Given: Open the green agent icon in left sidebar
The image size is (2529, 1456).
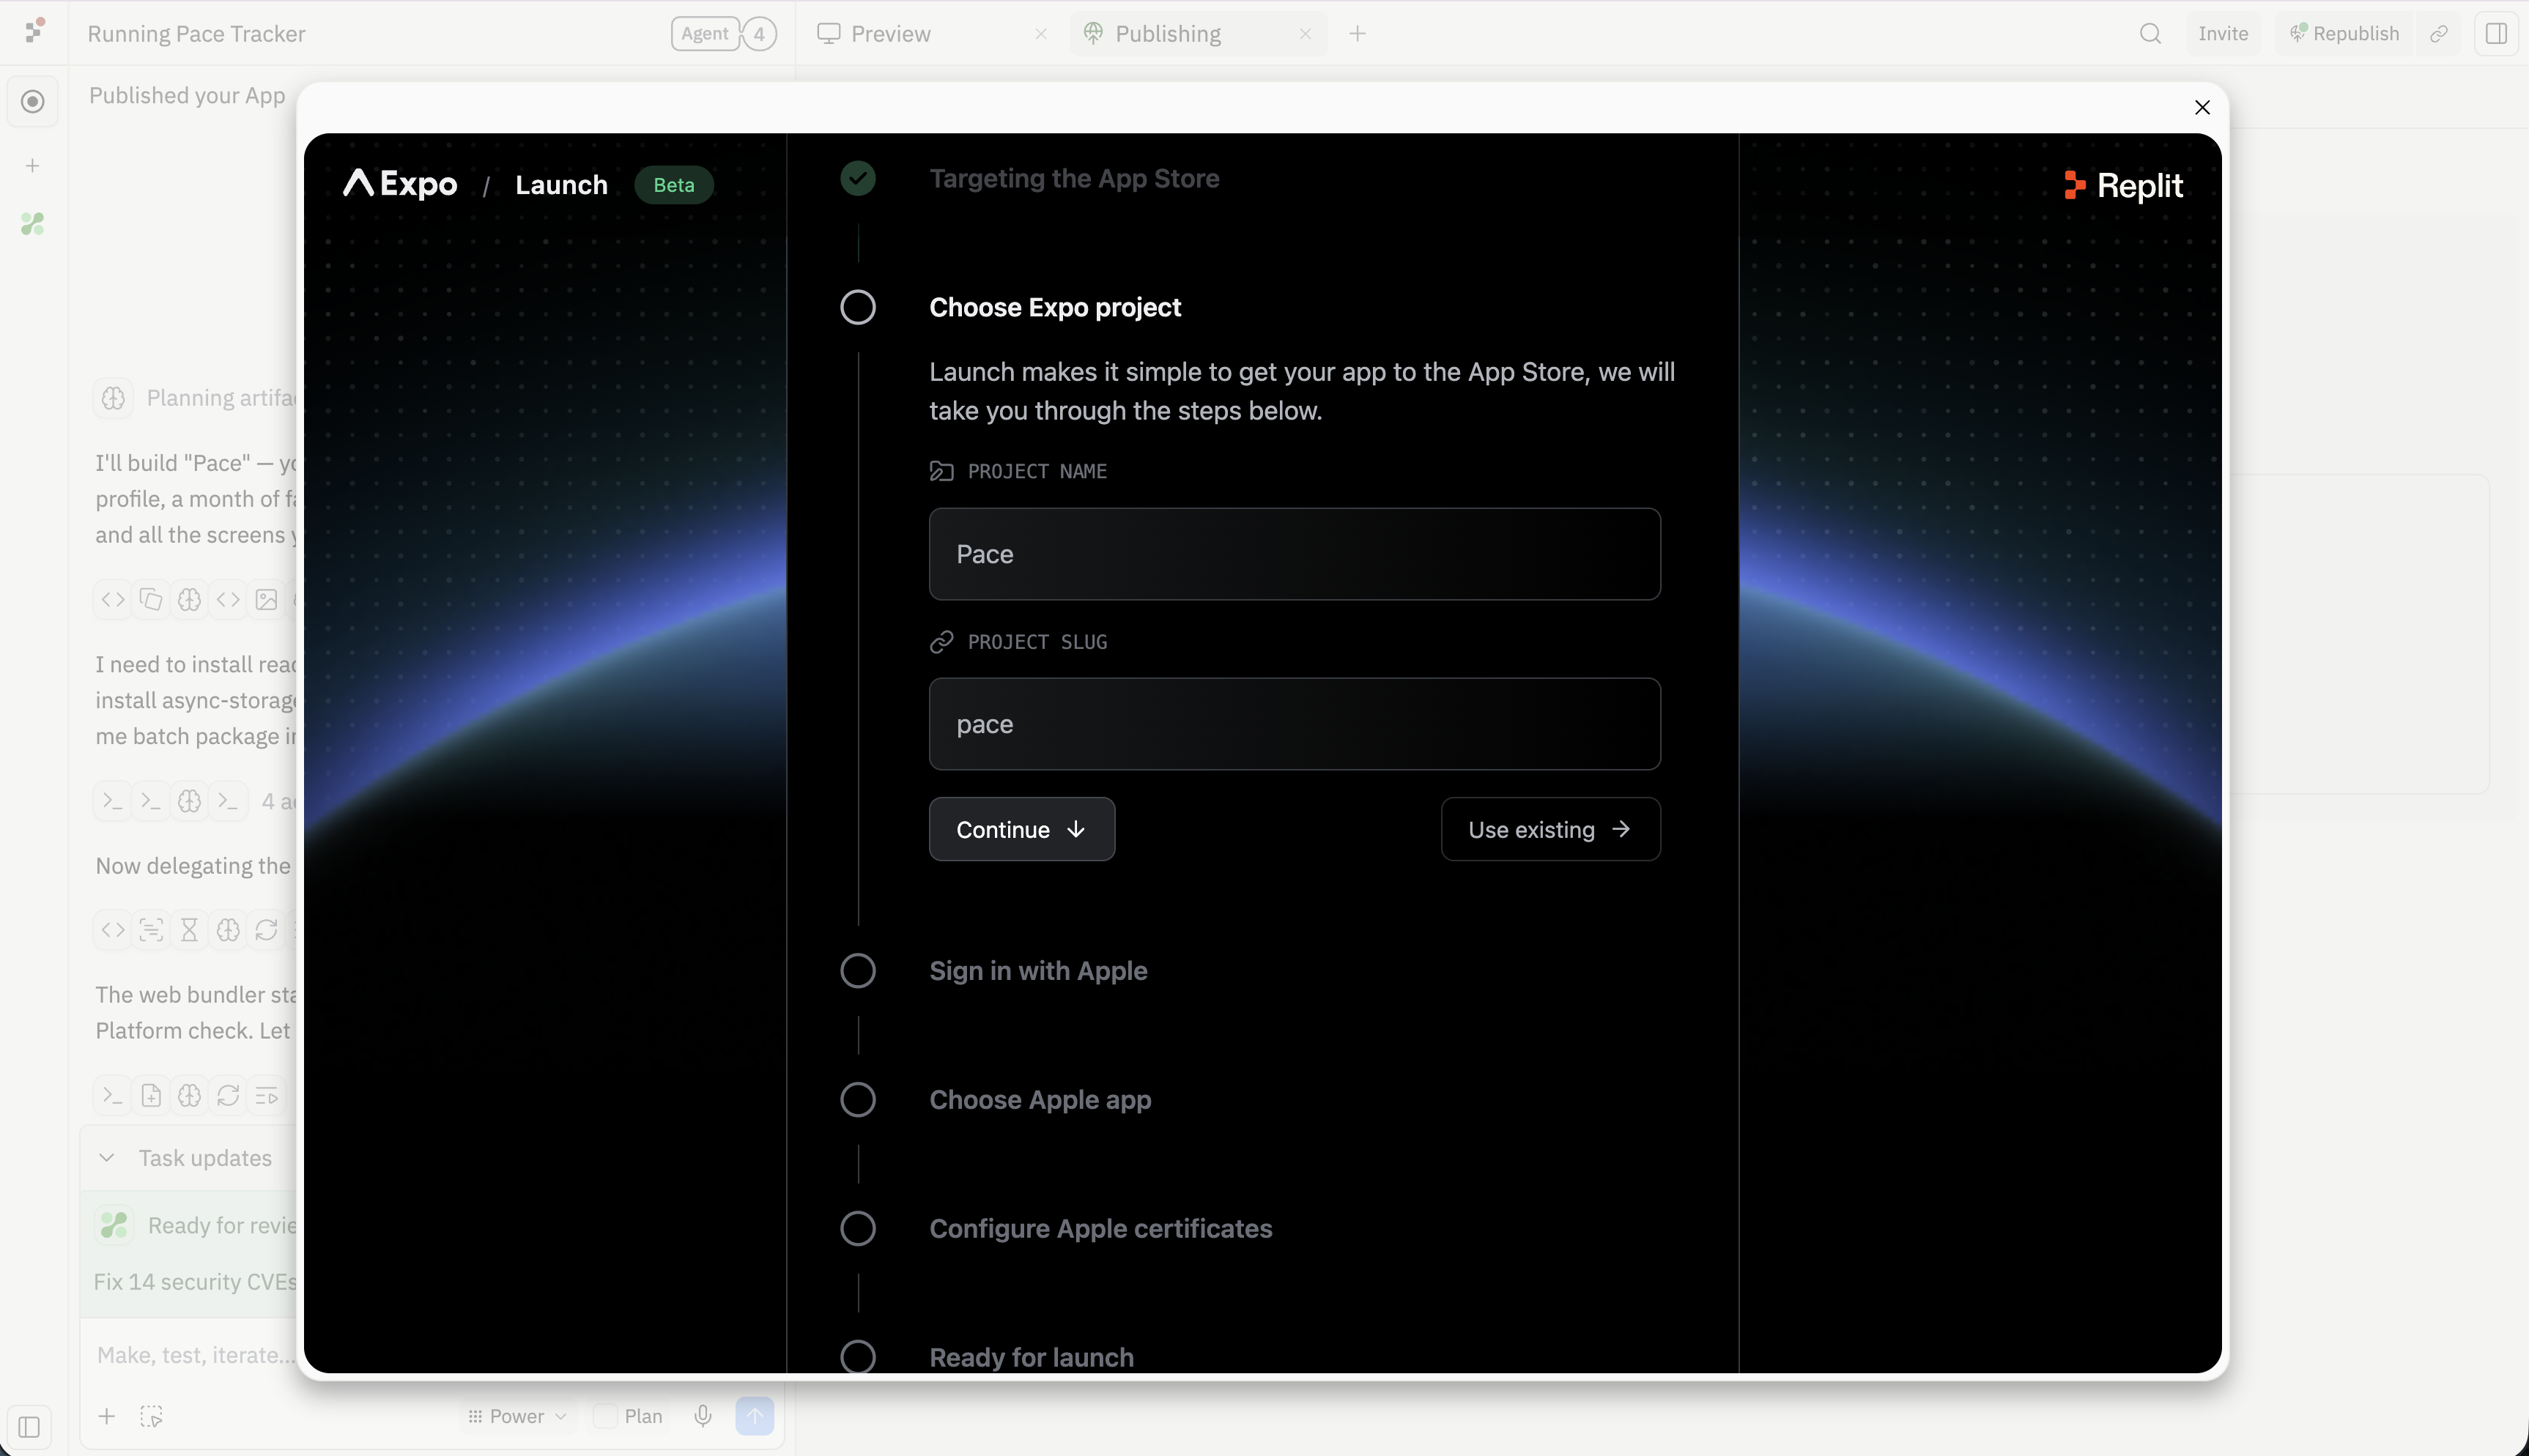Looking at the screenshot, I should click(33, 224).
